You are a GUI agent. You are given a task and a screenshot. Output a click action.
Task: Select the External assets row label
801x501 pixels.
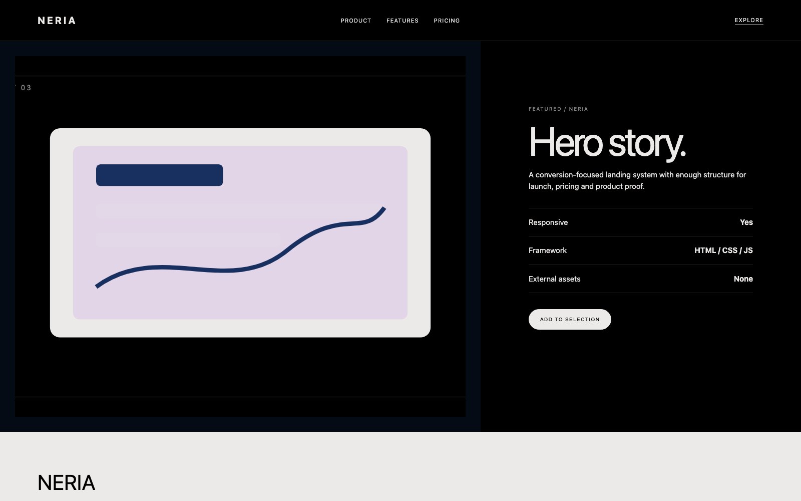tap(555, 279)
